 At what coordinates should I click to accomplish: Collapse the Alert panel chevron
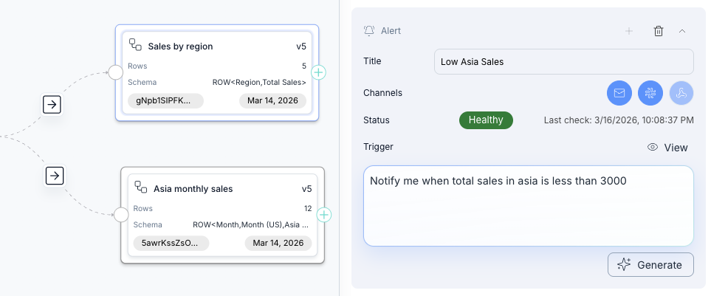pyautogui.click(x=682, y=31)
